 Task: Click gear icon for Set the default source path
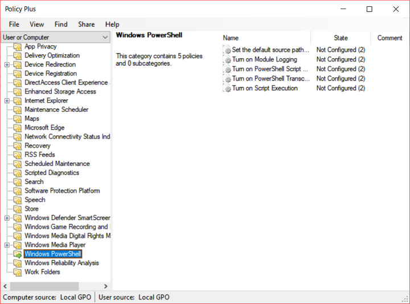tap(227, 50)
